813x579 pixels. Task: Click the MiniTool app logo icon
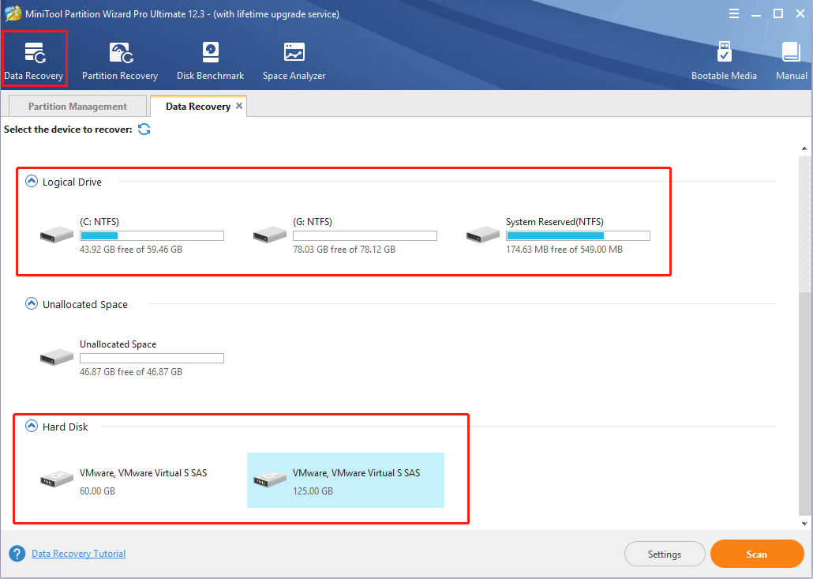13,14
